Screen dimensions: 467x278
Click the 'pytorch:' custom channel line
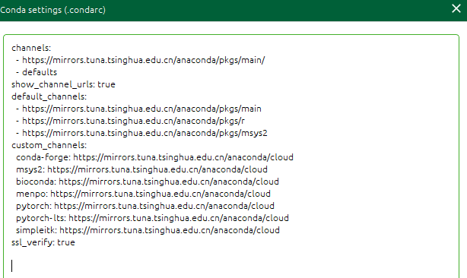pyautogui.click(x=145, y=206)
